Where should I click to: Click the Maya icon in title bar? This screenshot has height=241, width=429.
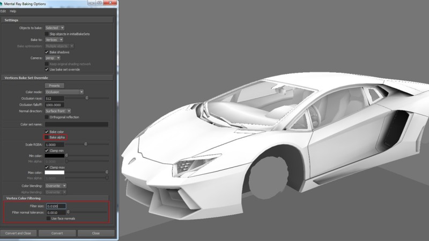click(x=1, y=4)
